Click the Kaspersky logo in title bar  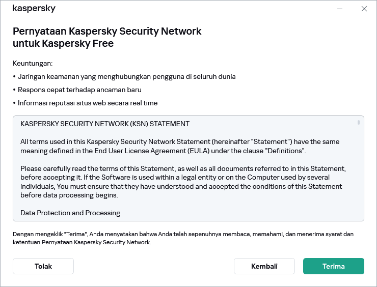[34, 9]
